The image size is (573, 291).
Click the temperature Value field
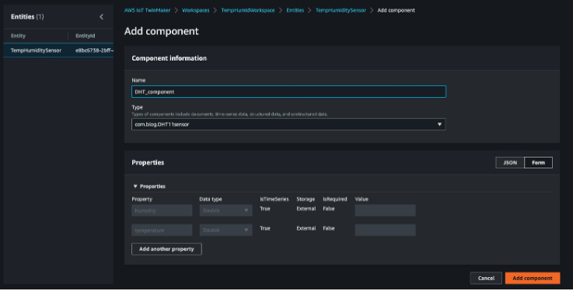coord(385,230)
